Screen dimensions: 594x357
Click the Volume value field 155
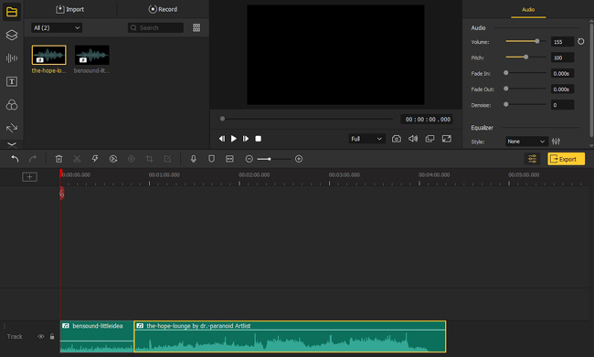(x=562, y=42)
